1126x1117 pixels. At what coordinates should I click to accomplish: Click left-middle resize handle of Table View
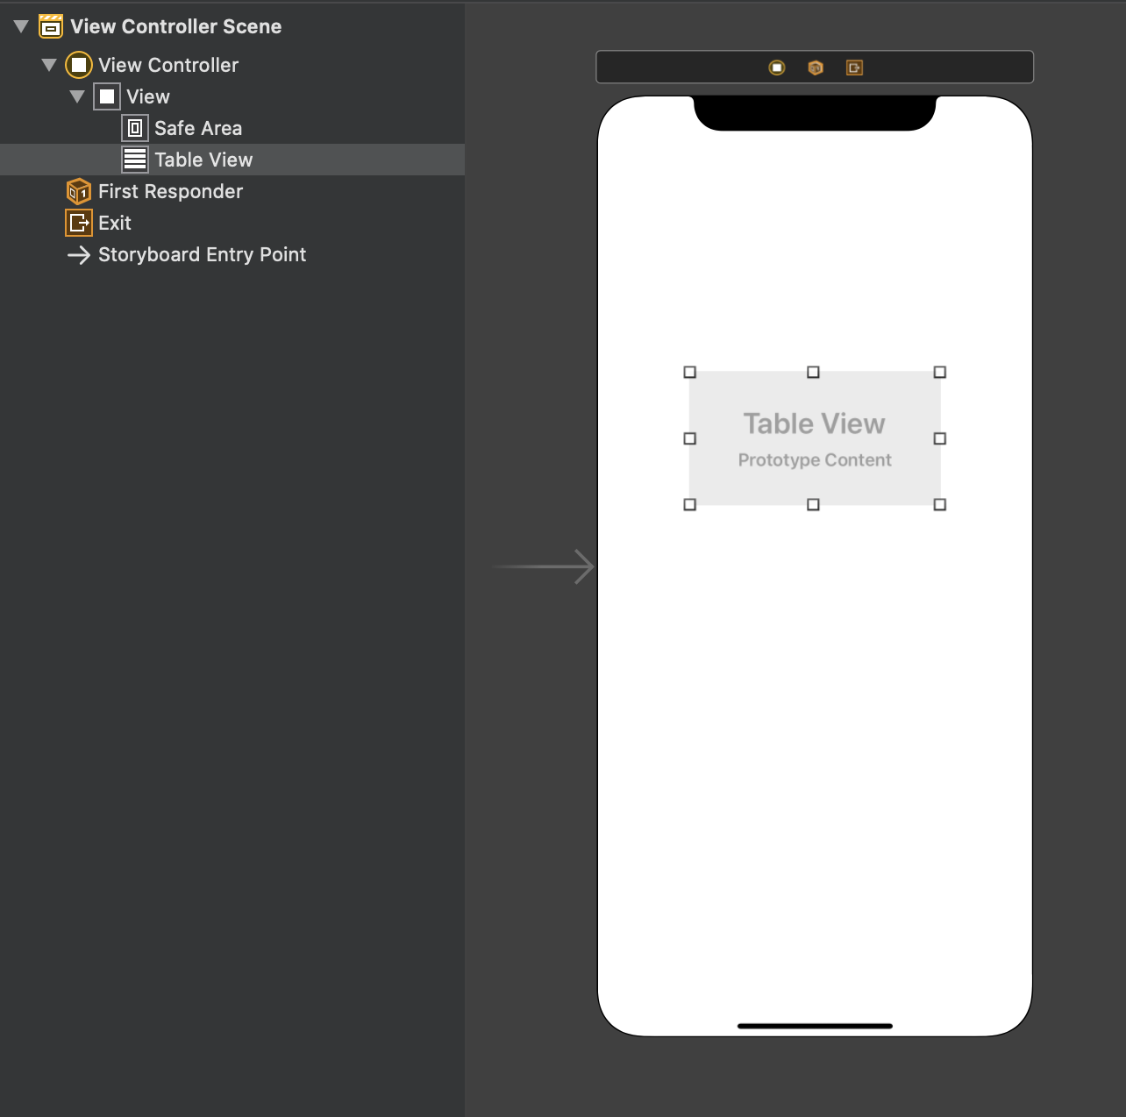coord(690,438)
